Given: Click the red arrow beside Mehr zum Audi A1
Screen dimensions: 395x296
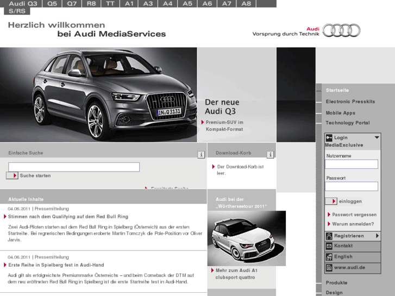Looking at the screenshot, I should tap(212, 270).
